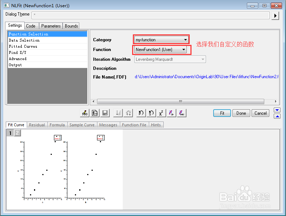
Task: Minimize the NLFit window
Action: coord(252,6)
